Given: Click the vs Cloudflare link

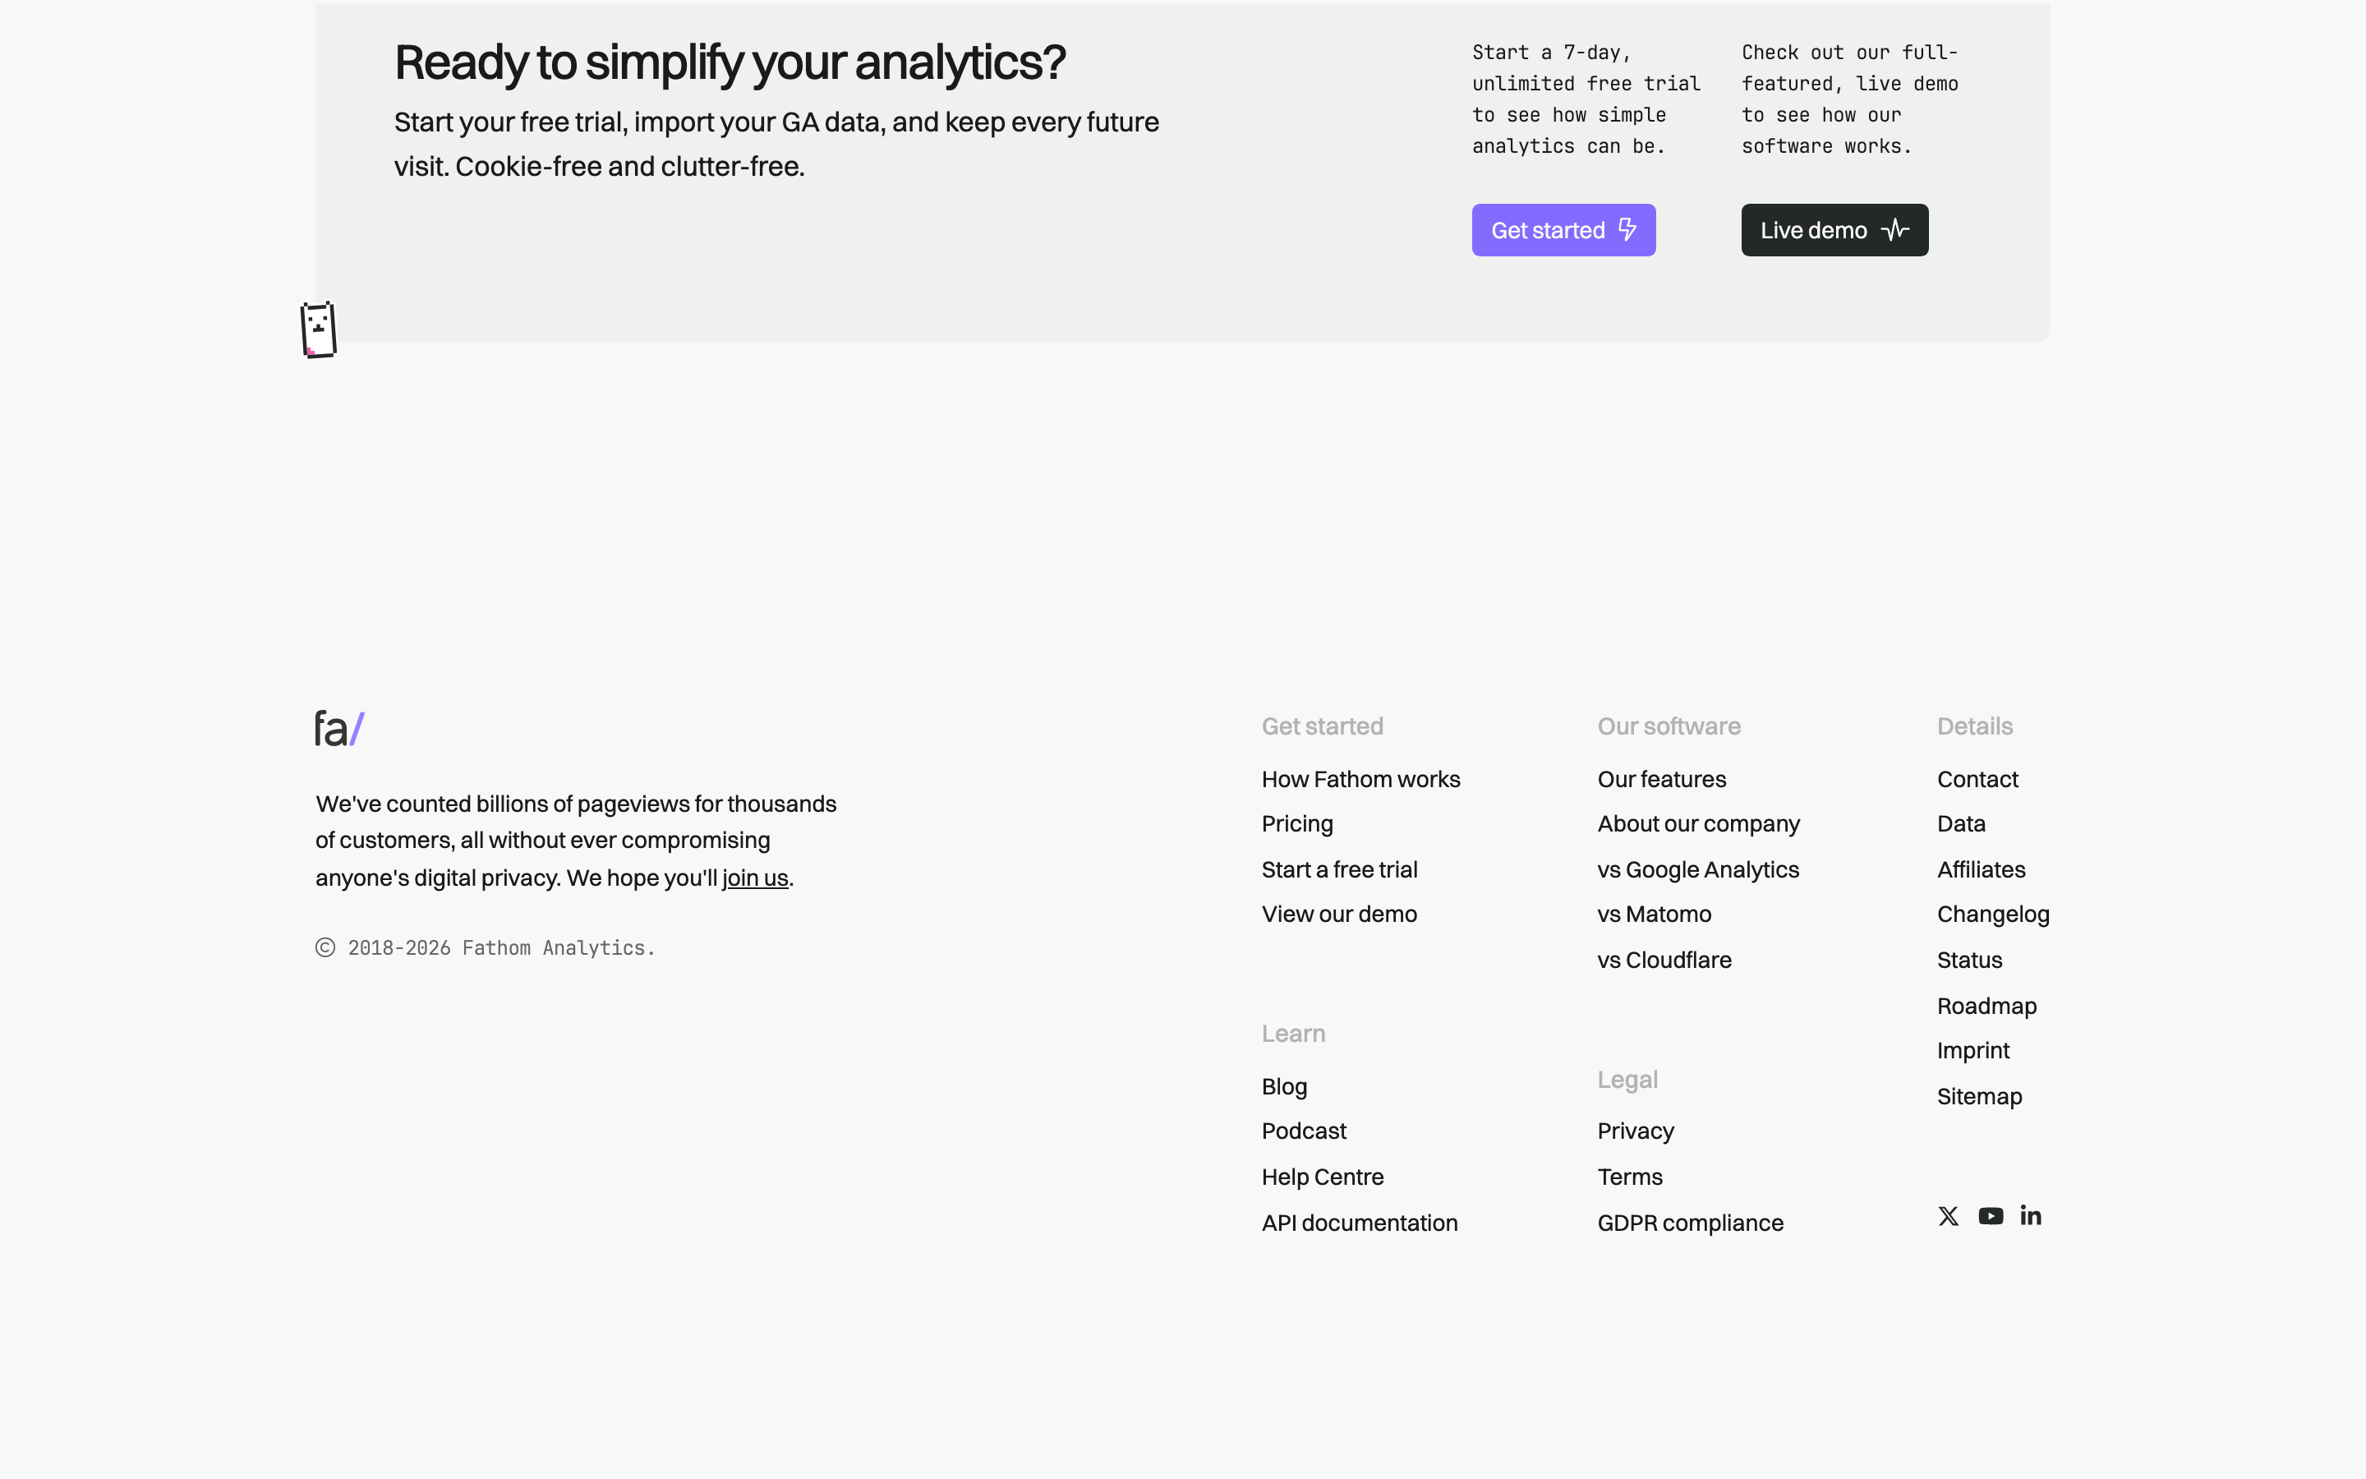Looking at the screenshot, I should point(1664,960).
